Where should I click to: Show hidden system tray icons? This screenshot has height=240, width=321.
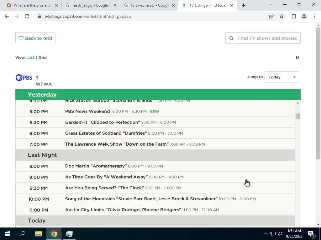point(265,234)
